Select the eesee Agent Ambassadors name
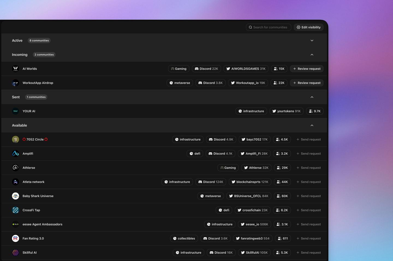The width and height of the screenshot is (393, 261). pyautogui.click(x=42, y=224)
